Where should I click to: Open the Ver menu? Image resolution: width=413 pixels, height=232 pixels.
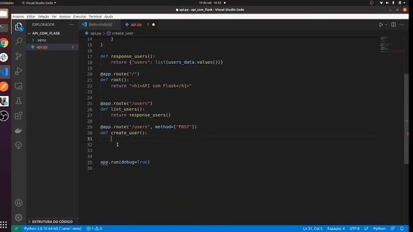(x=54, y=17)
